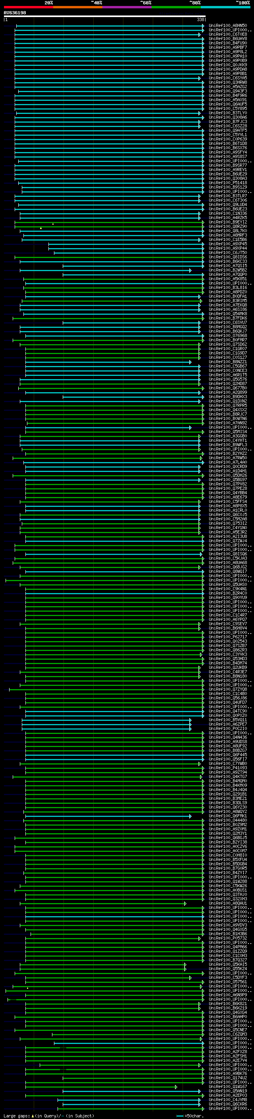The height and width of the screenshot is (1119, 254).
Task: Select hit label UniRef100_Q5DH26
Action: 228,475
